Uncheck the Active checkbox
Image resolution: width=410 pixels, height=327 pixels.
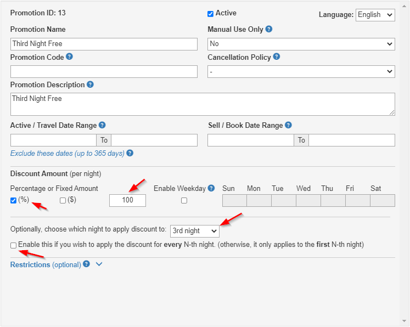pos(210,14)
